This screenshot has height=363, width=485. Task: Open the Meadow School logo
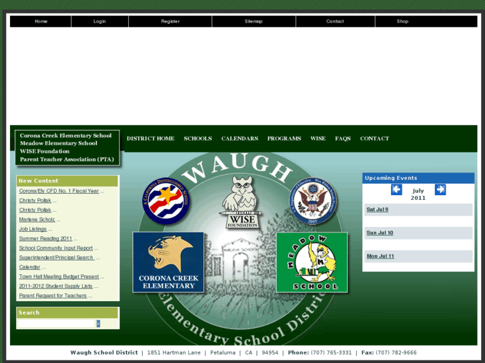(x=312, y=262)
